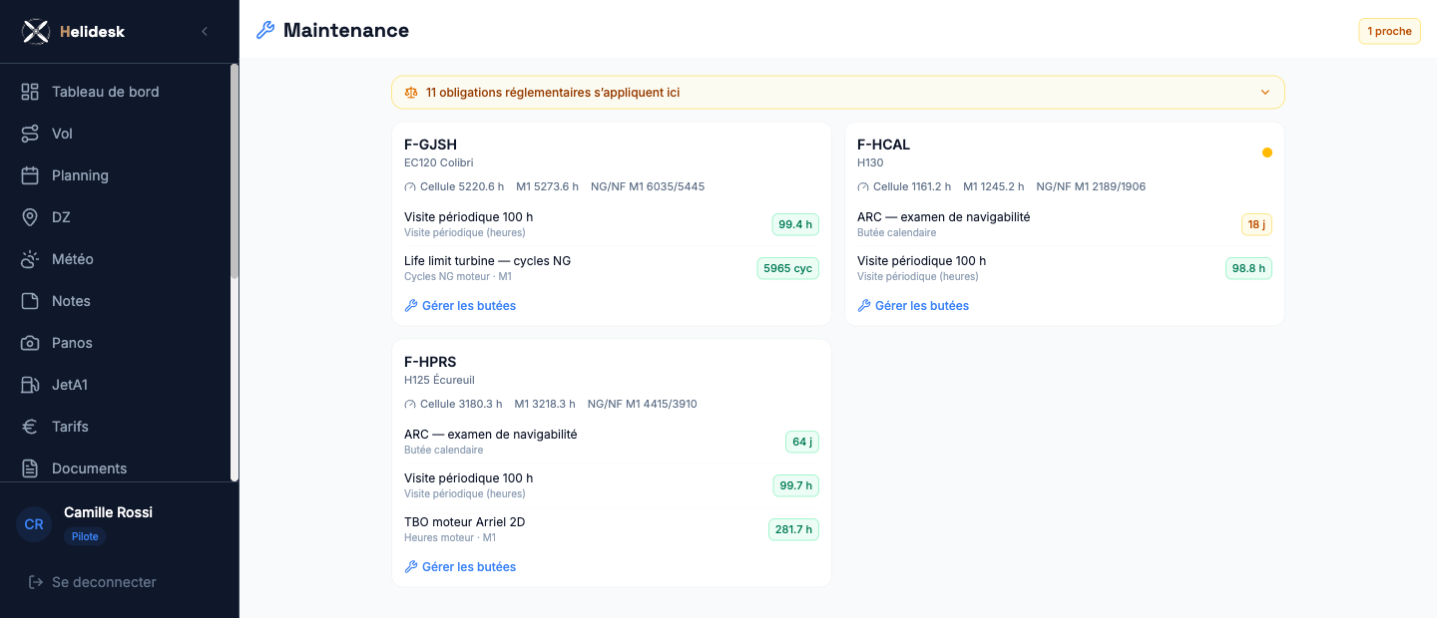Click the 64 j ARC badge

[x=802, y=442]
